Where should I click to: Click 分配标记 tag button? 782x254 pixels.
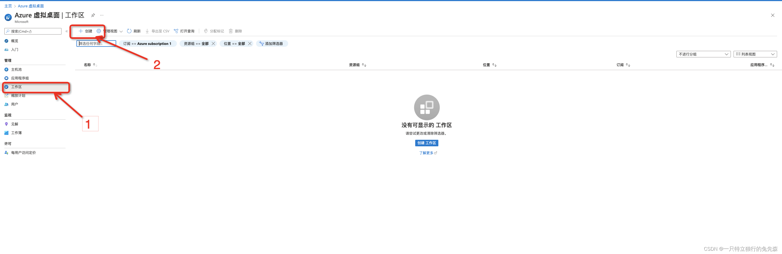point(214,31)
